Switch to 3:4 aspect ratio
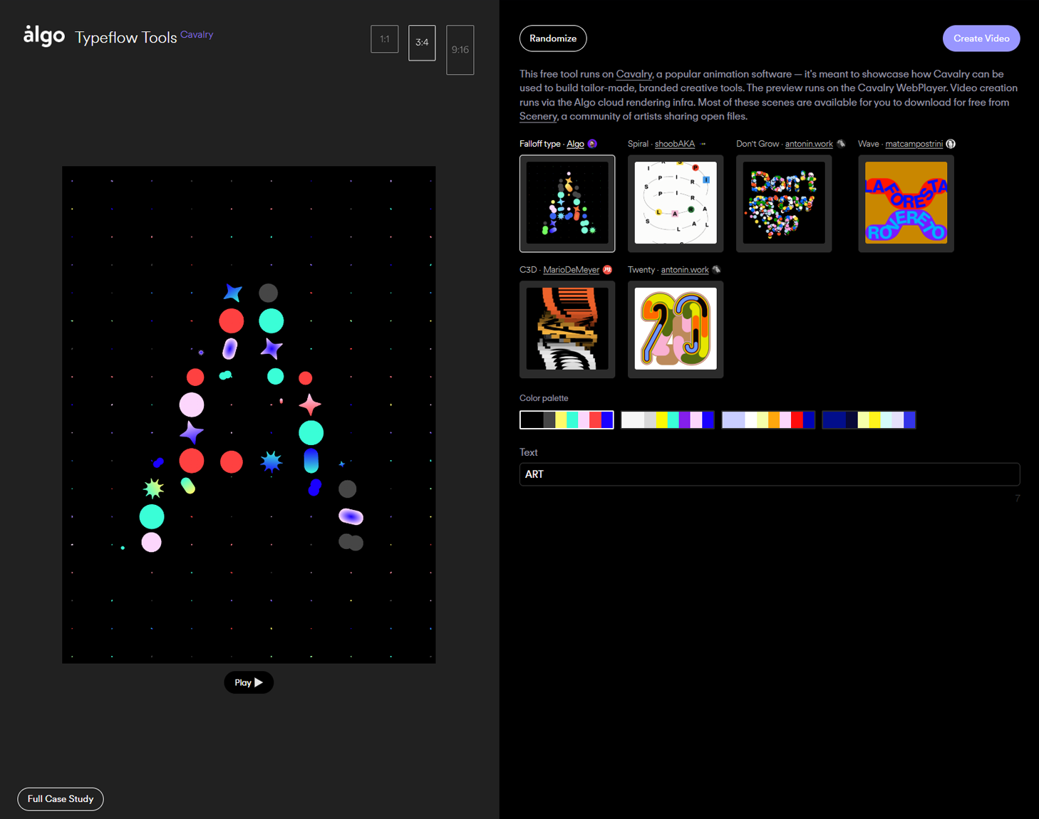The image size is (1039, 819). (422, 43)
